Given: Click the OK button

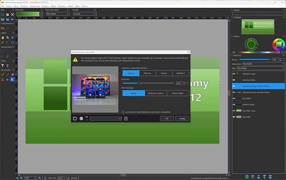Looking at the screenshot, I should (x=167, y=119).
